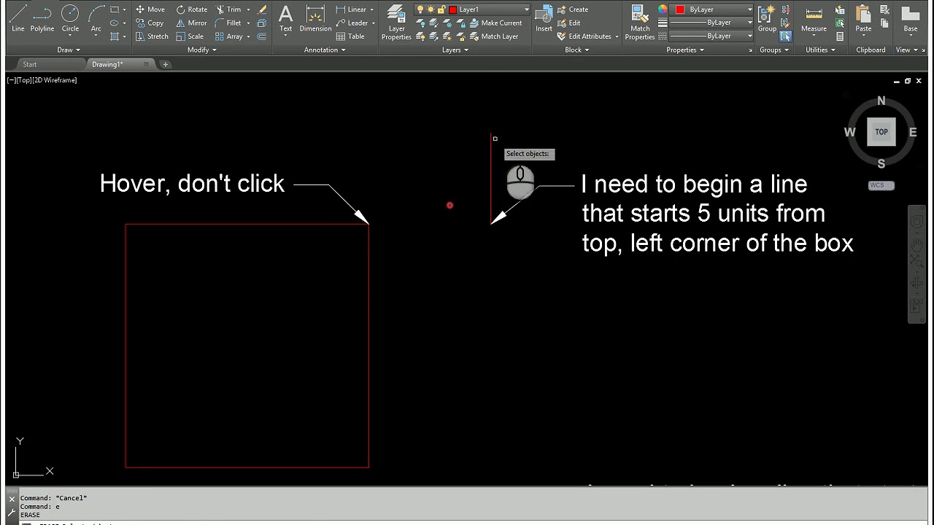Click the red layer color swatch
934x525 pixels.
pos(453,9)
